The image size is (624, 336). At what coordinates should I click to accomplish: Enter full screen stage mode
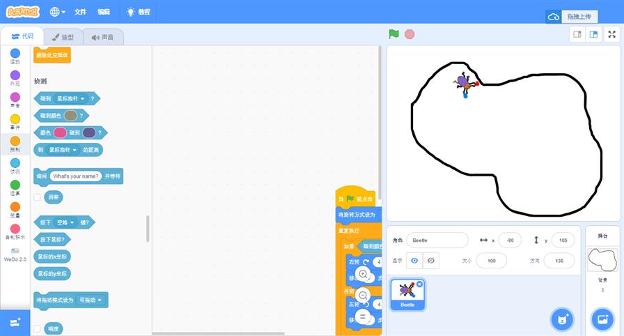pyautogui.click(x=612, y=35)
